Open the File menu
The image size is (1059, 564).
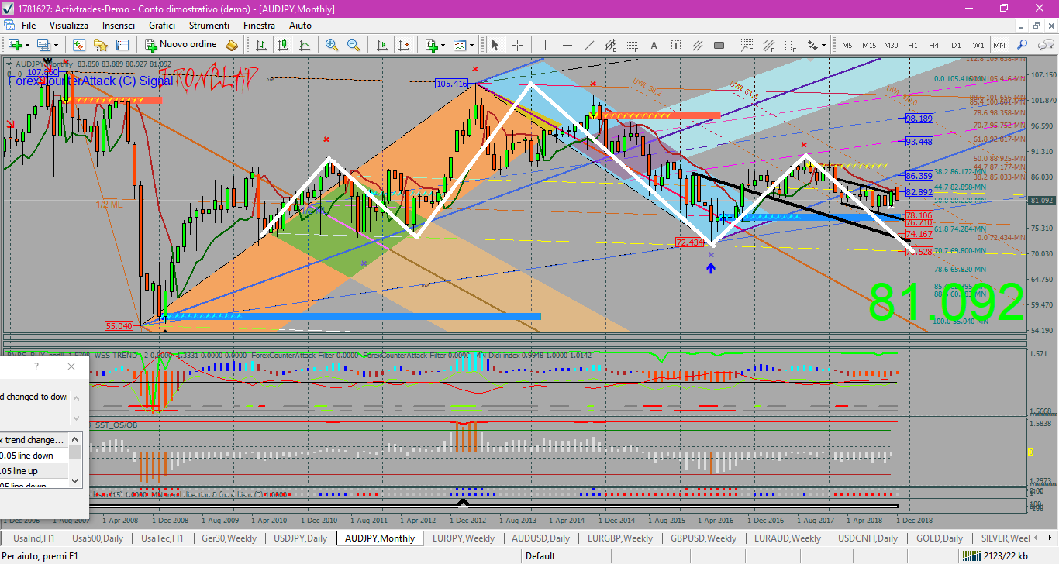click(29, 26)
